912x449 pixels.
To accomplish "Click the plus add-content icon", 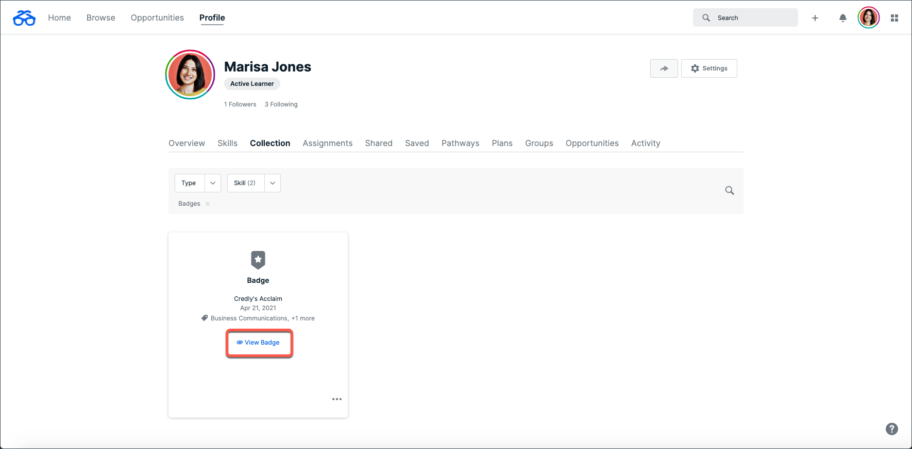I will pos(815,18).
